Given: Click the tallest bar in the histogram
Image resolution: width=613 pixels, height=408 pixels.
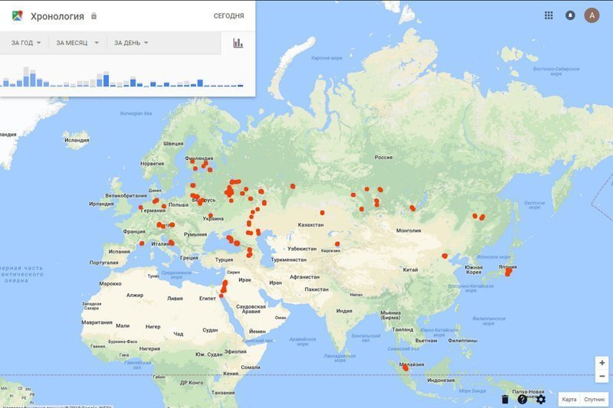Looking at the screenshot, I should pyautogui.click(x=26, y=77).
